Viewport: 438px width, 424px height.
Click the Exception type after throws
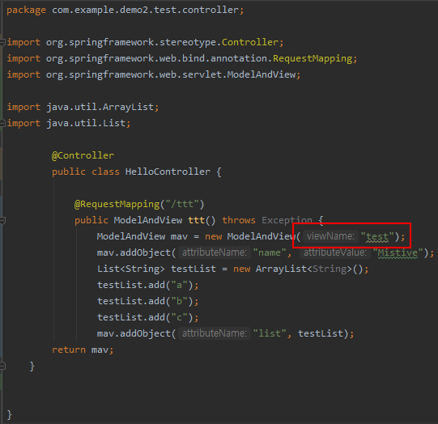(x=287, y=221)
